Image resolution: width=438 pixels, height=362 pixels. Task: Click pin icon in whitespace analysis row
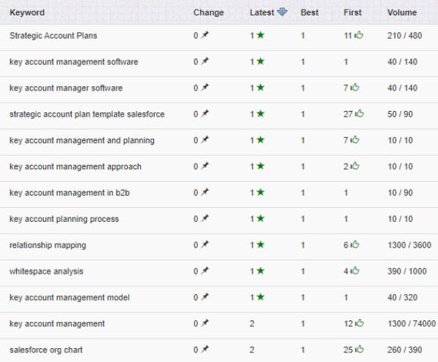[205, 271]
